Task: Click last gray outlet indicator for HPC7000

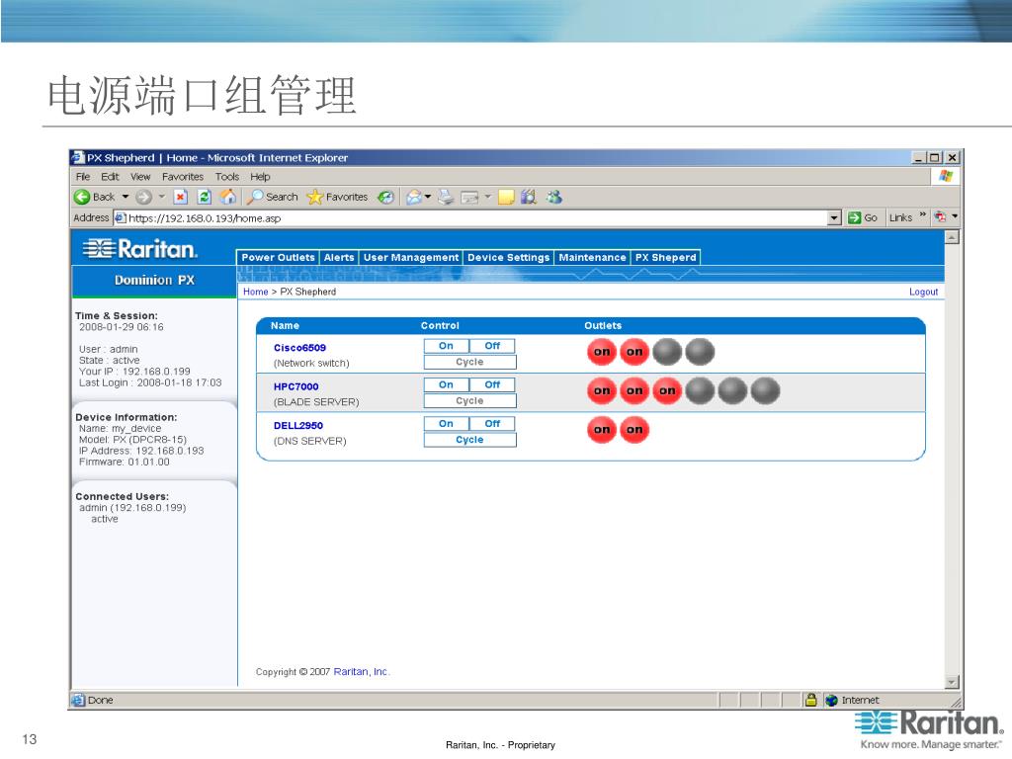Action: [766, 390]
